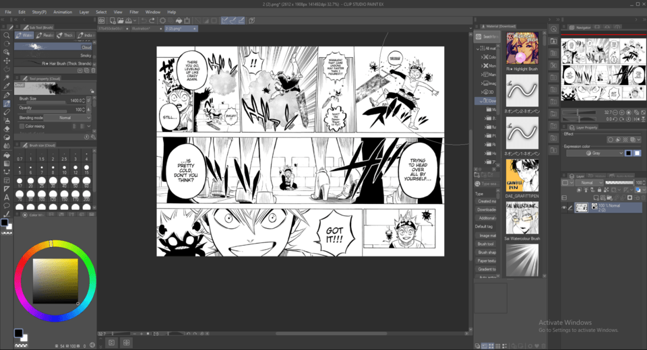Select the Balloon tool
The image size is (647, 350).
7,206
